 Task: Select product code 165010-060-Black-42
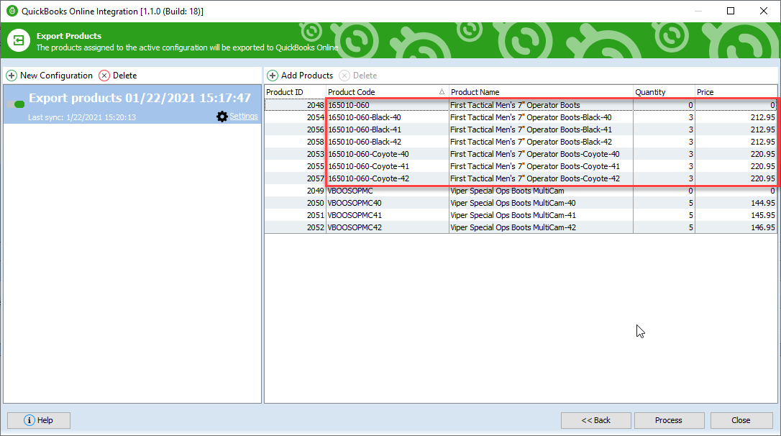[x=364, y=142]
